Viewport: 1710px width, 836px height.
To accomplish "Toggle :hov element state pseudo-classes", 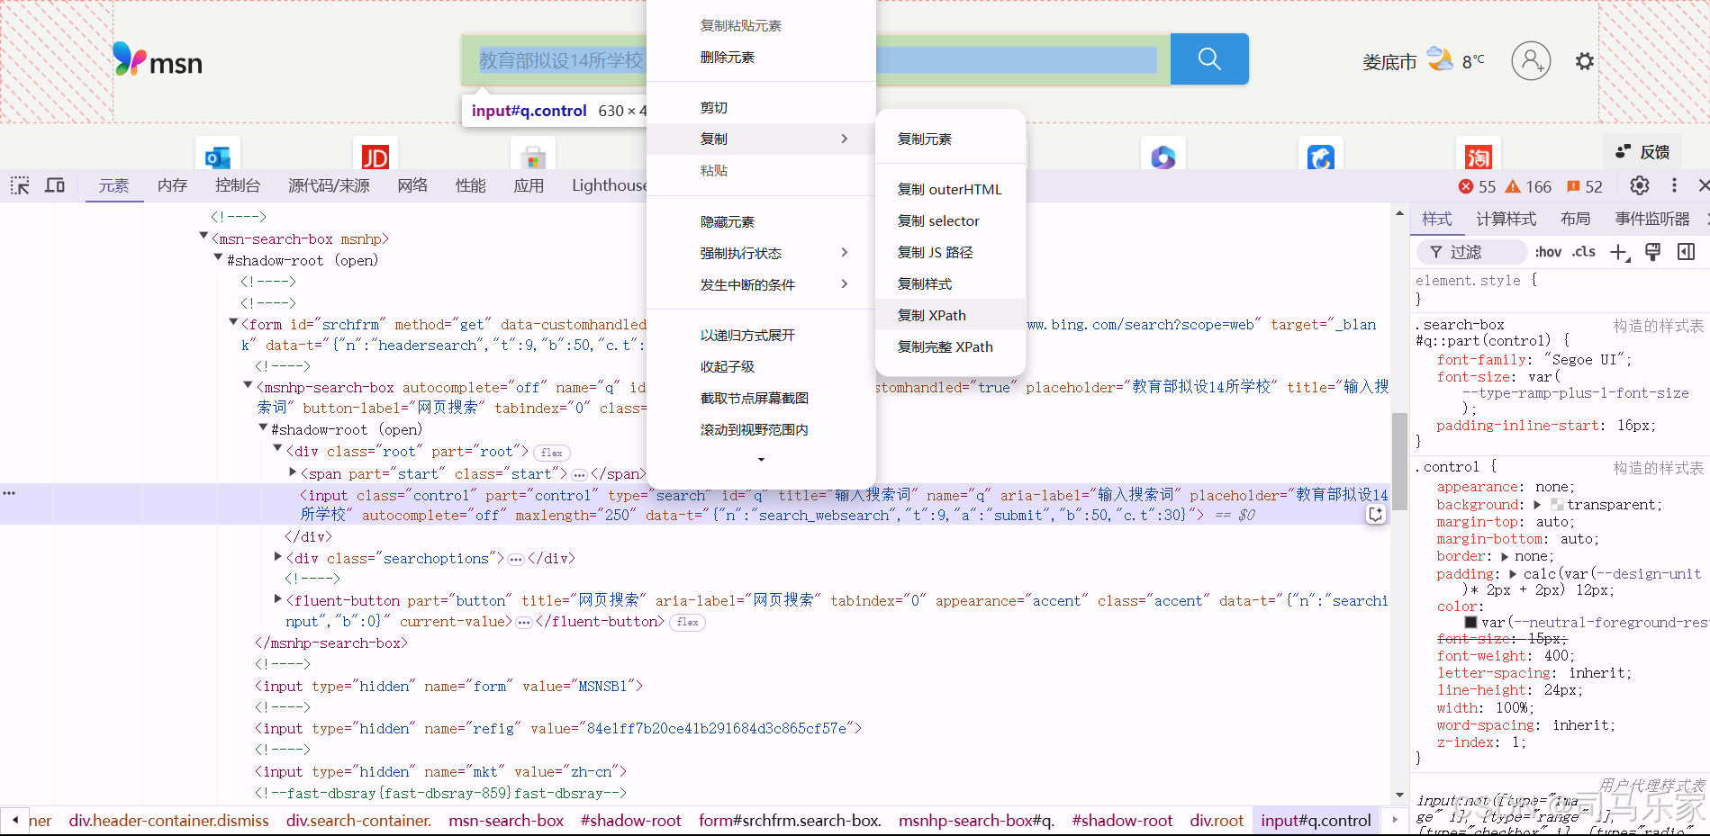I will click(1547, 251).
